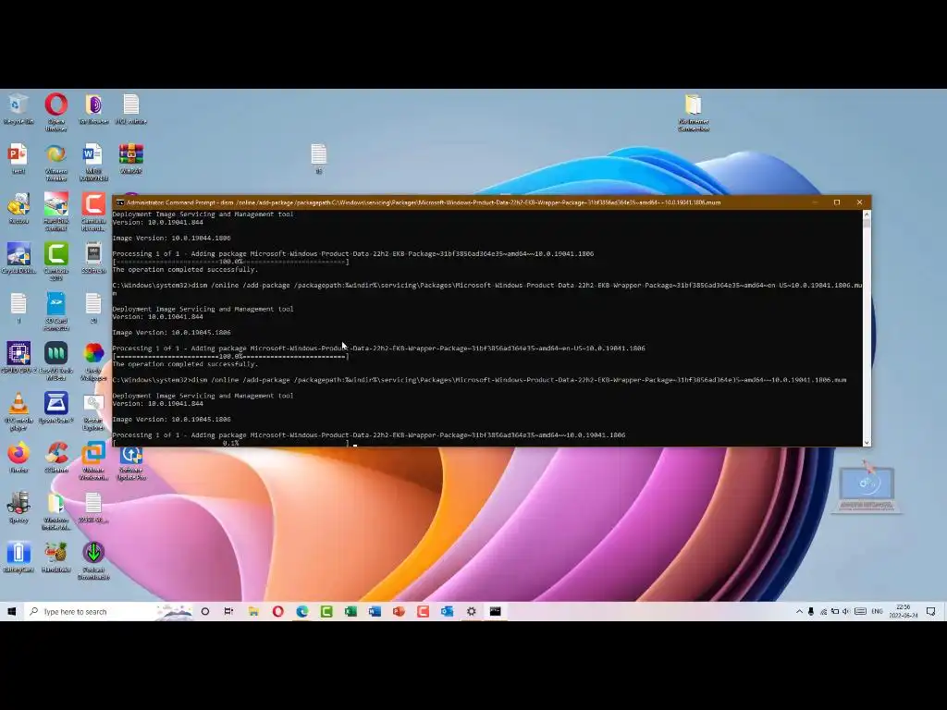Open the notification center icon
The height and width of the screenshot is (710, 947).
point(930,611)
